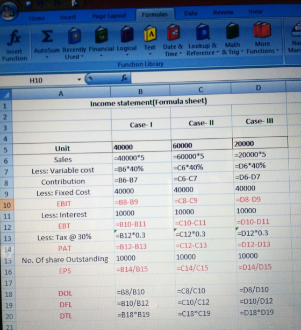
Task: Select row 10 header
Action: pyautogui.click(x=7, y=205)
